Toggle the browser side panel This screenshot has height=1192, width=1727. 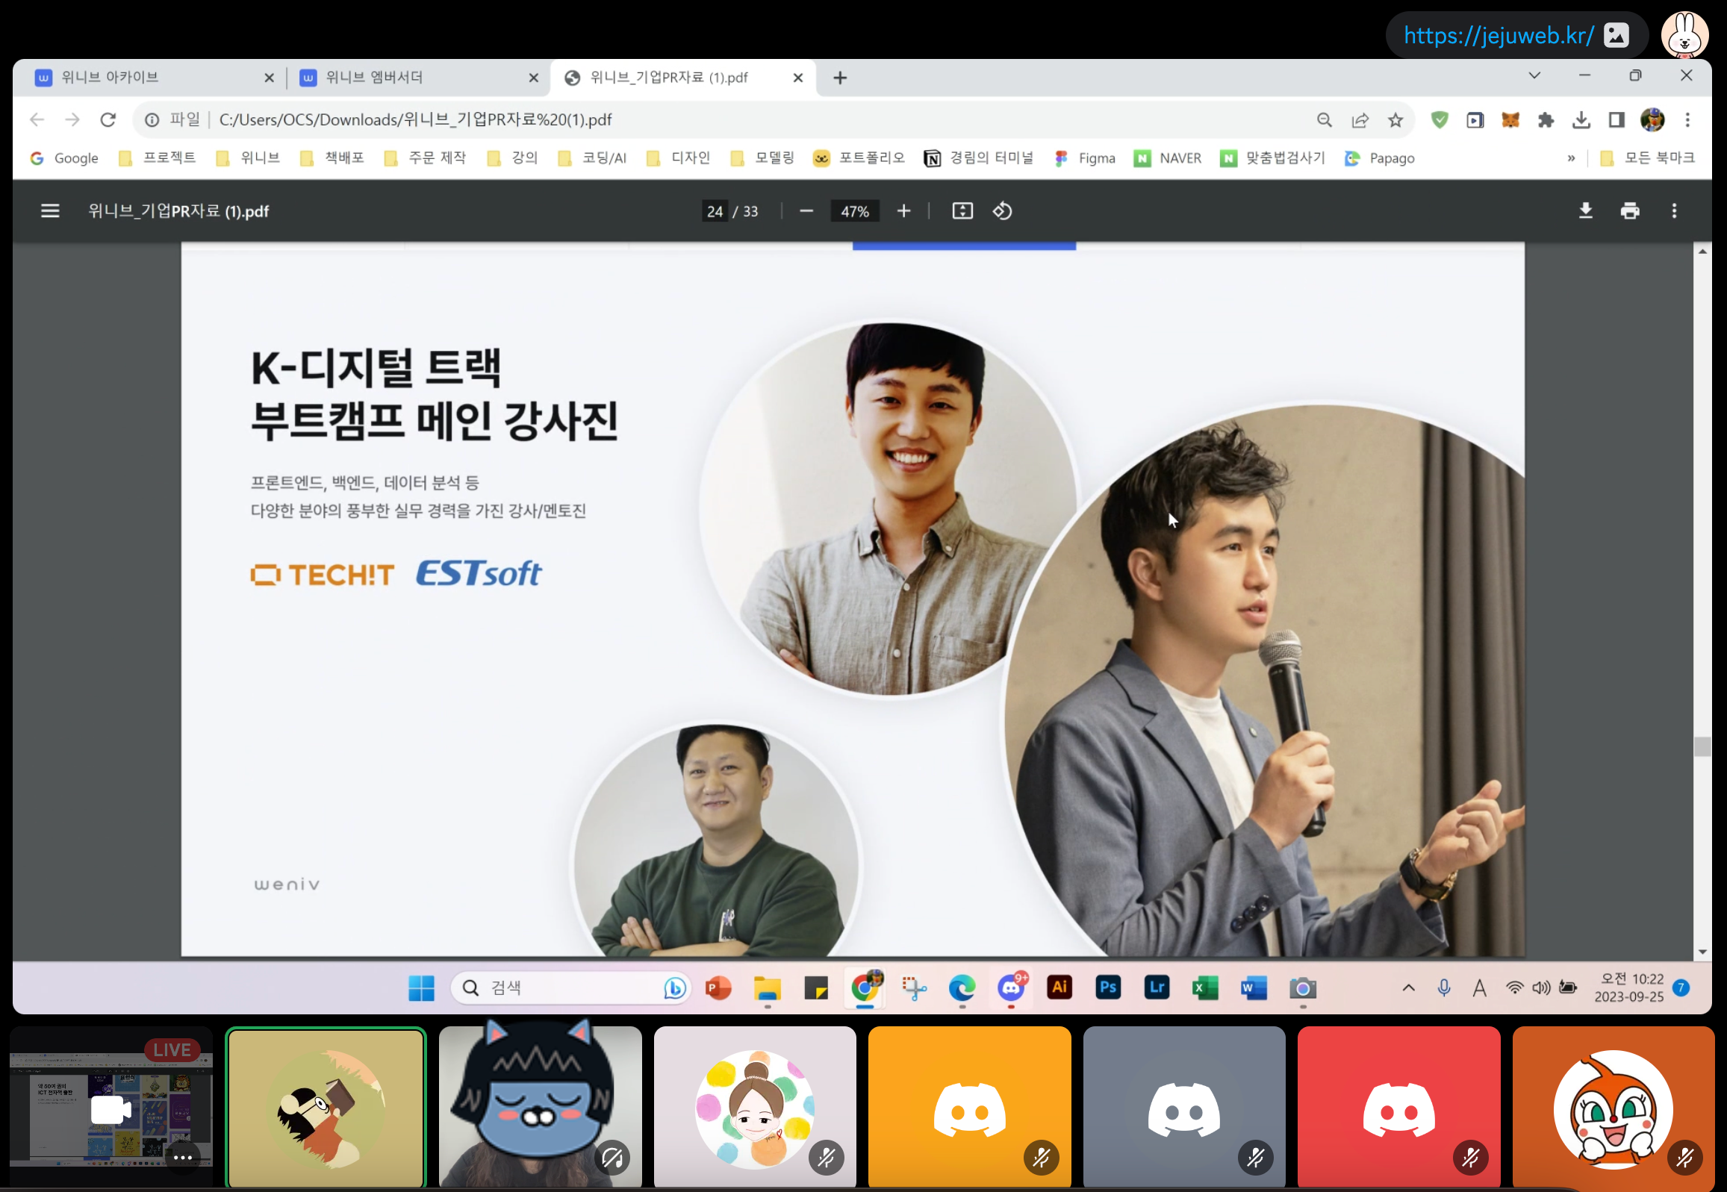(x=1616, y=120)
